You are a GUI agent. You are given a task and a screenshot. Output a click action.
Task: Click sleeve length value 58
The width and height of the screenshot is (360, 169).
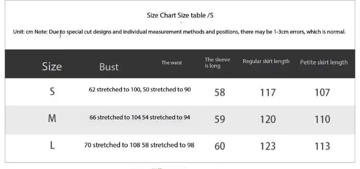tap(220, 92)
